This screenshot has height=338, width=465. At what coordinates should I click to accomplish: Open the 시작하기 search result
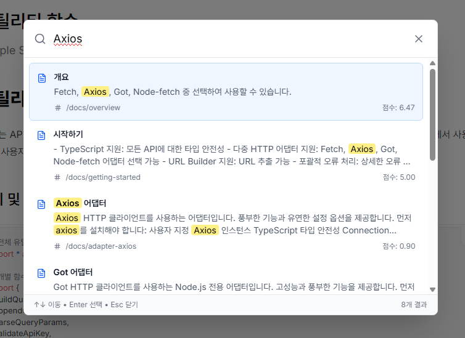coord(226,155)
